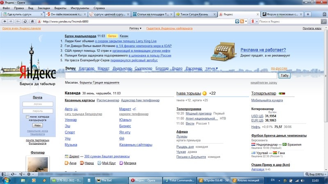Click the Yandex logo
This screenshot has width=328, height=184.
tap(38, 72)
